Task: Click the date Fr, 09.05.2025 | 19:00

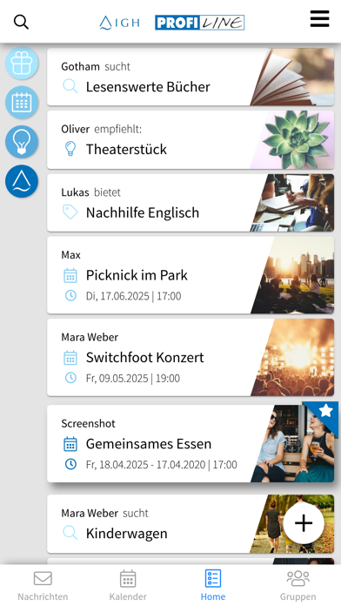Action: 133,379
